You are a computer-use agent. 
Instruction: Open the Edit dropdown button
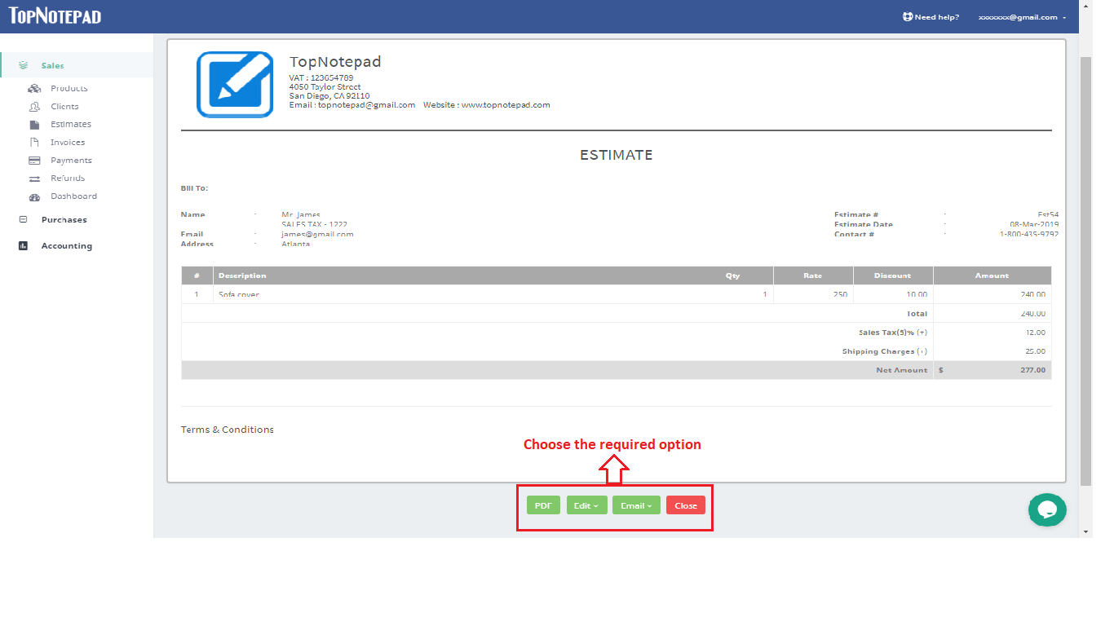[587, 505]
